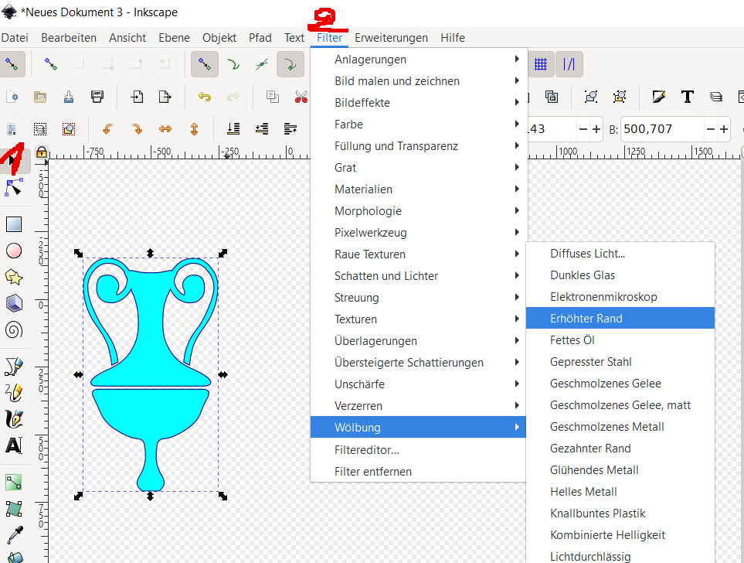
Task: Click the Cut scissors icon
Action: (x=301, y=97)
